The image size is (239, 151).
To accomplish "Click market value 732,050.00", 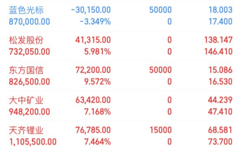I will pyautogui.click(x=30, y=52).
